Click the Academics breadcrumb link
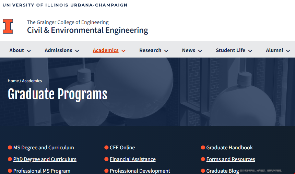The width and height of the screenshot is (295, 174). click(x=32, y=81)
